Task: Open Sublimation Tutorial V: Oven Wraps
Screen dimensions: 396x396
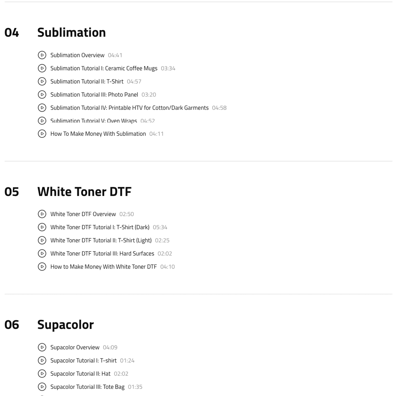Action: coord(93,120)
